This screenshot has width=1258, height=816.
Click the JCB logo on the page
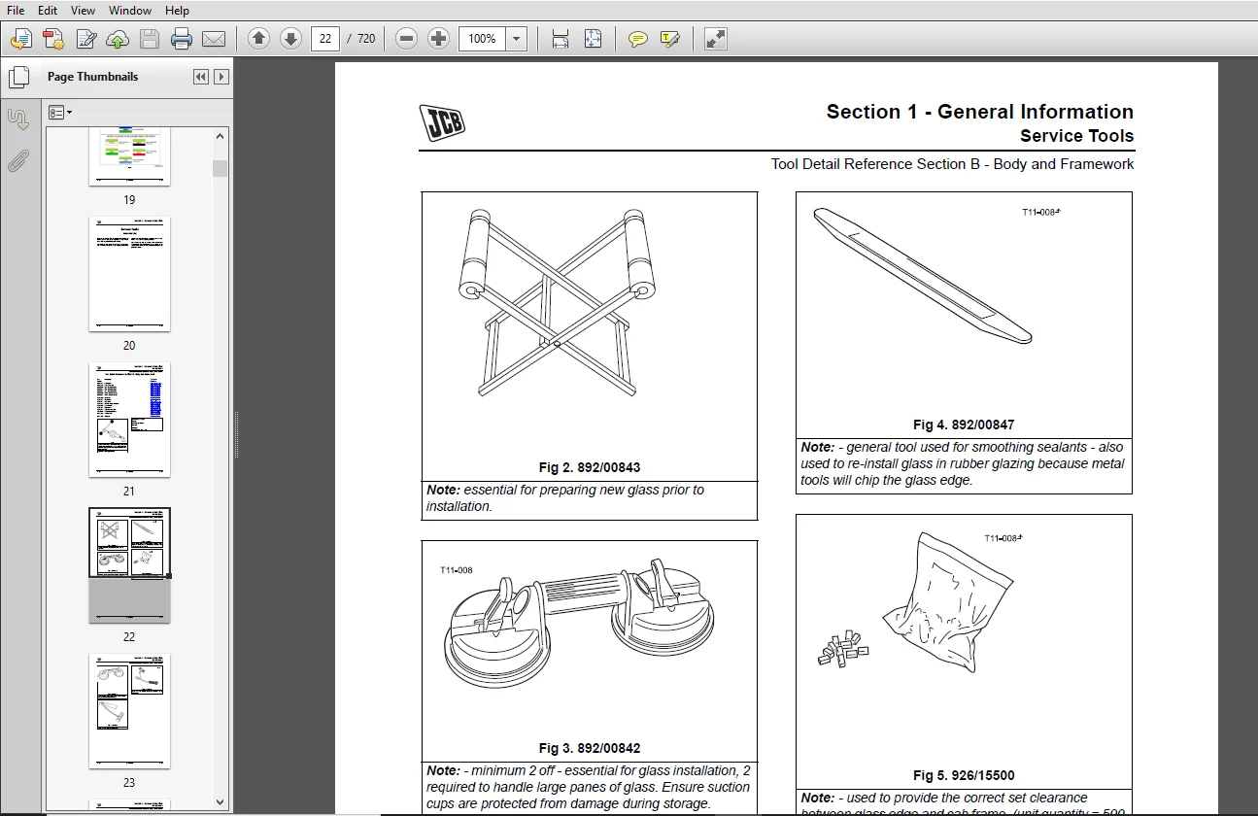[x=442, y=122]
